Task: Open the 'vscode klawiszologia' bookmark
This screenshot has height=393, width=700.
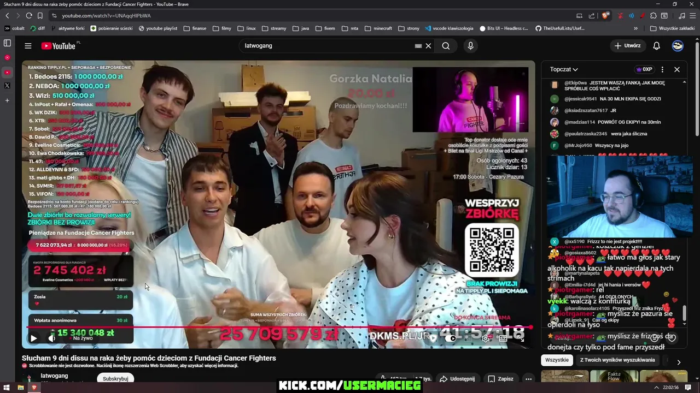Action: (x=448, y=28)
